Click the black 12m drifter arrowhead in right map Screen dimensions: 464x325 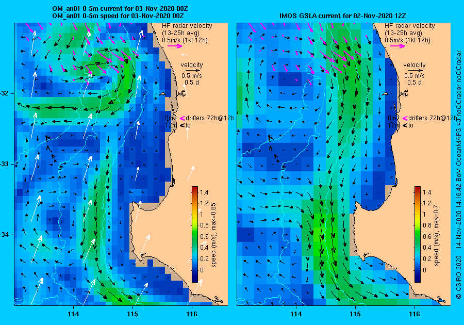(x=405, y=125)
